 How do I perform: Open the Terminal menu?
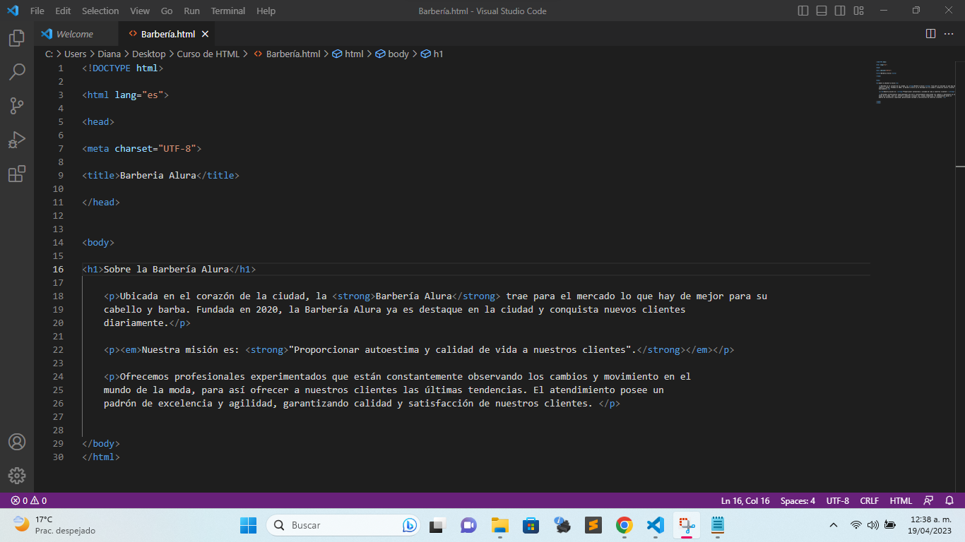(228, 11)
